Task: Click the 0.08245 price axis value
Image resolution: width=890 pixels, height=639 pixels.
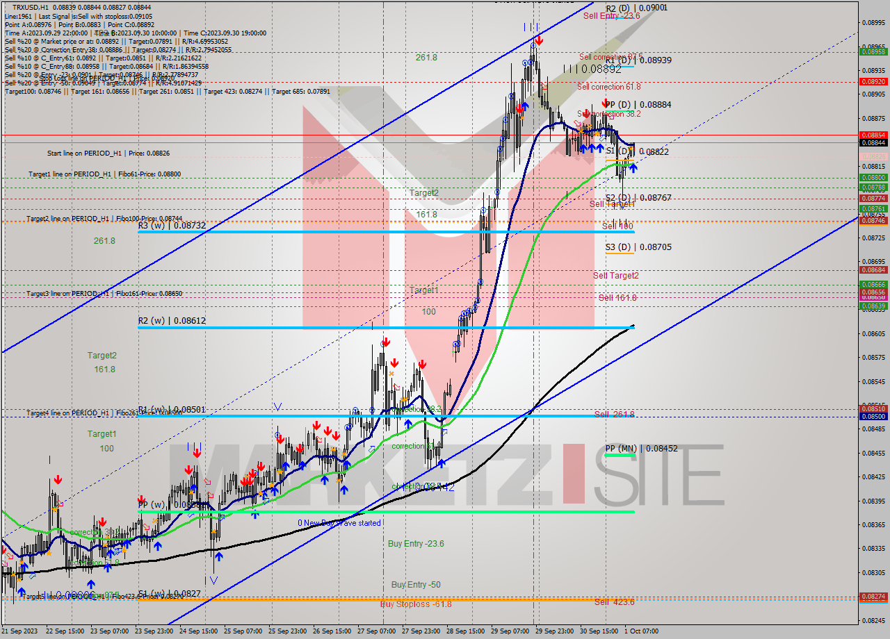Action: [873, 621]
